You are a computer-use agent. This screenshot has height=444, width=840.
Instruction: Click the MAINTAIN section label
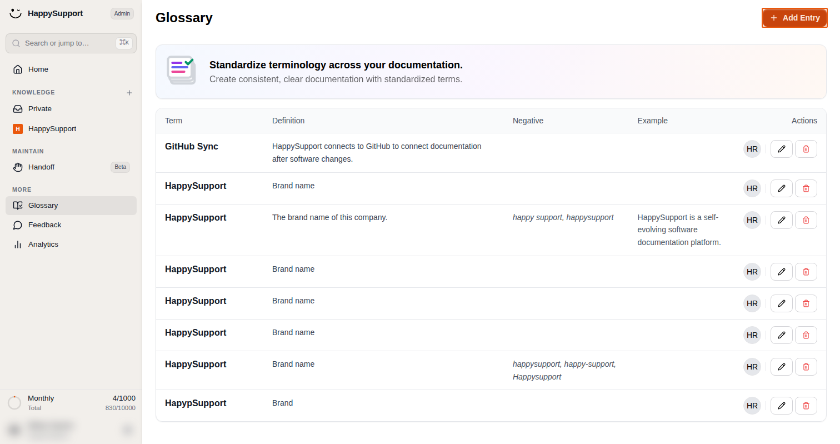coord(28,152)
